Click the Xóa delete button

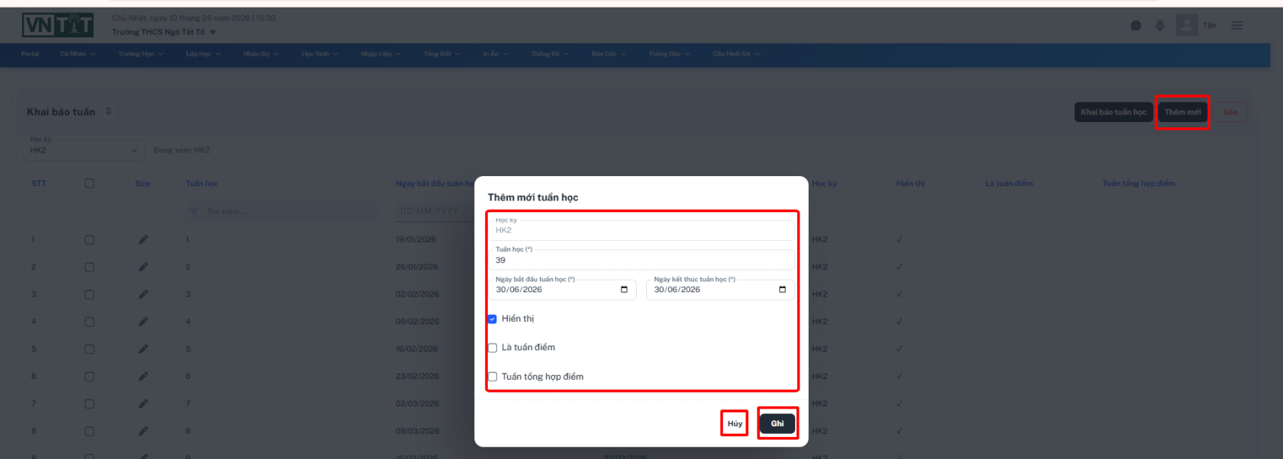[x=1230, y=112]
